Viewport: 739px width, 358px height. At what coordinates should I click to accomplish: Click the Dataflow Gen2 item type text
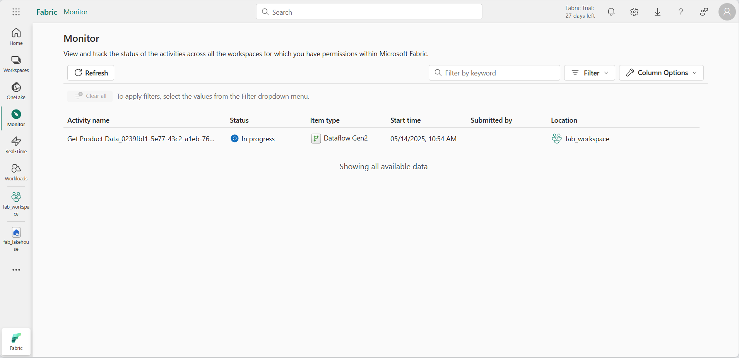pos(346,138)
